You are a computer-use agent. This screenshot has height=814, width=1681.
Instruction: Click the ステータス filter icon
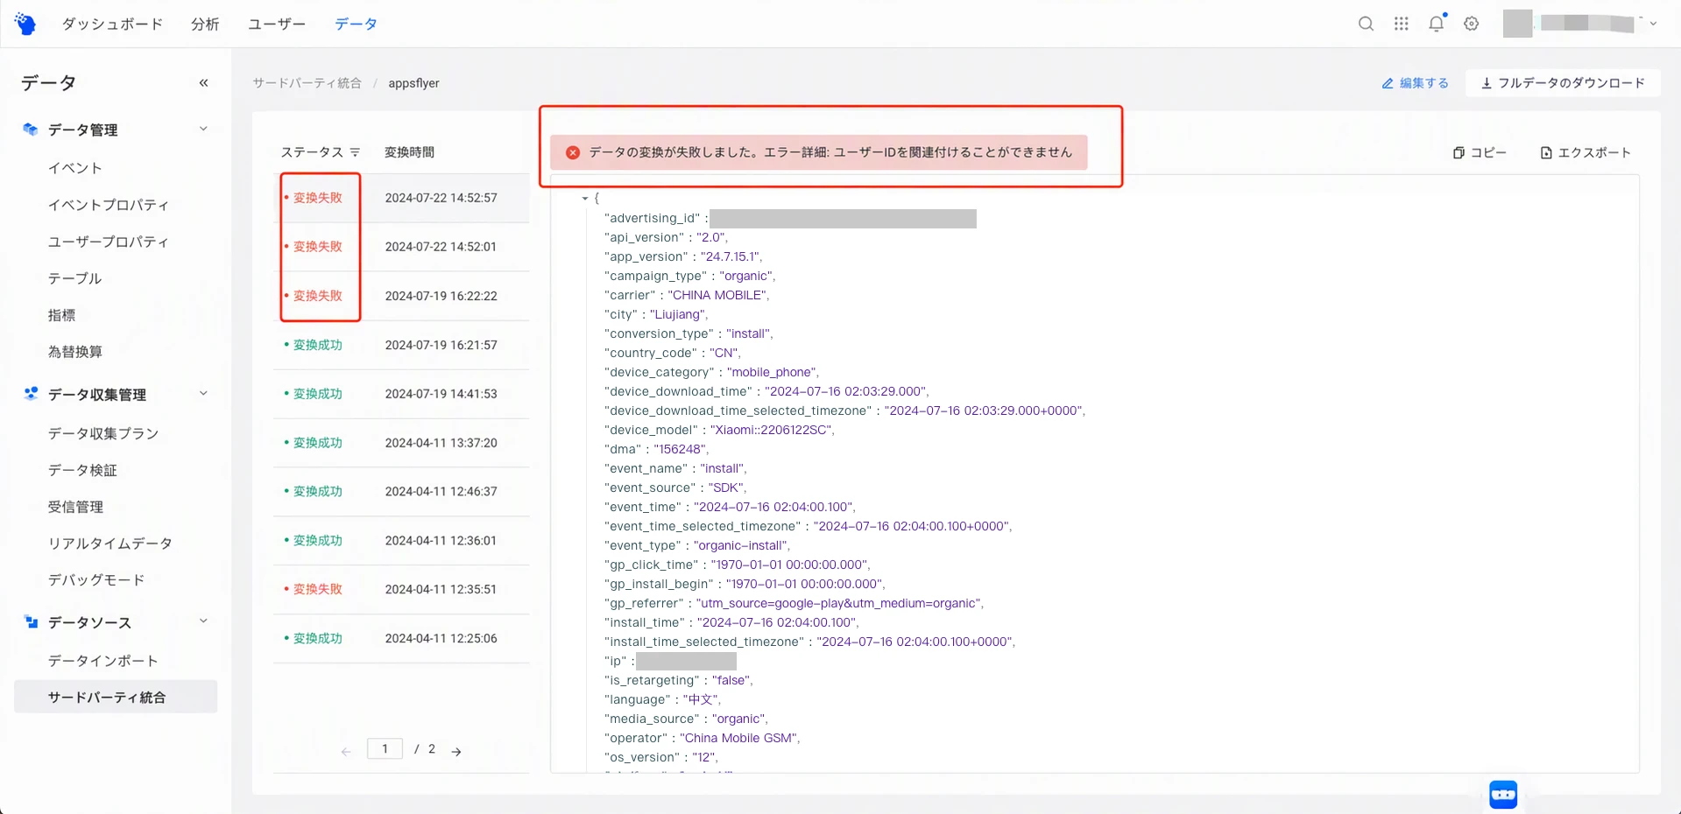point(355,152)
